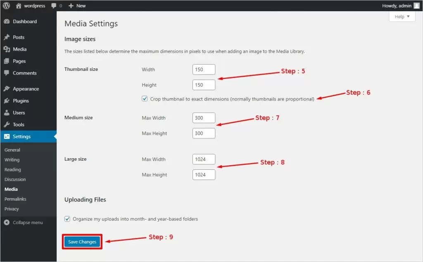Switch to General settings

click(x=12, y=150)
